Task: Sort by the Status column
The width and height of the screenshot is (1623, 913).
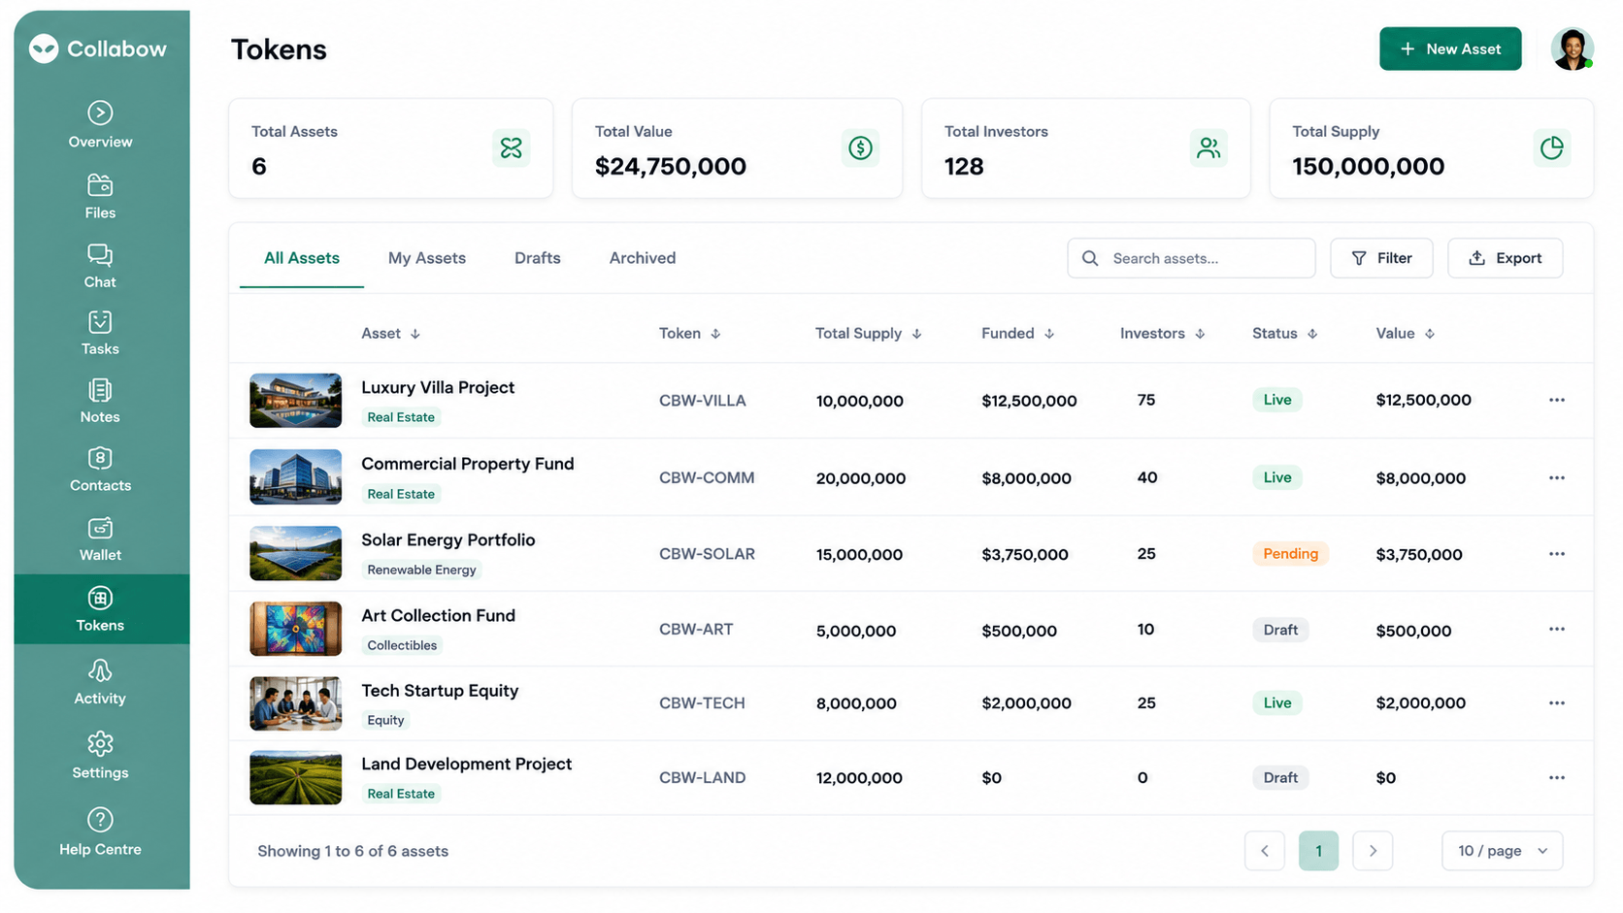Action: click(x=1284, y=333)
